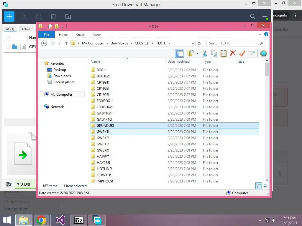Select Downloads in Favorites
The height and width of the screenshot is (226, 302).
pyautogui.click(x=62, y=76)
